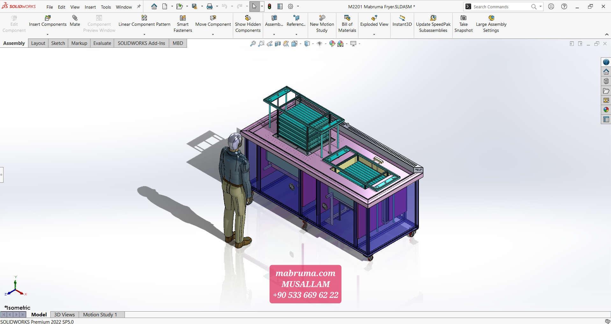
Task: Open the Tools menu
Action: pyautogui.click(x=106, y=7)
